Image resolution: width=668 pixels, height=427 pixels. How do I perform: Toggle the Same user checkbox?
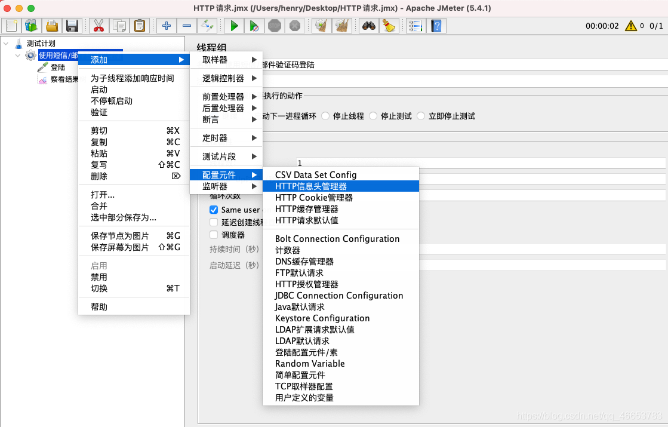[x=214, y=210]
